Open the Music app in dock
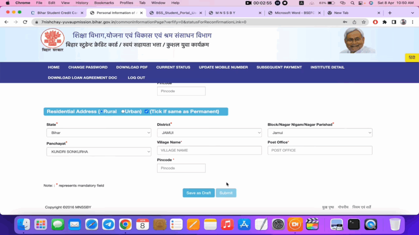The image size is (419, 235). pyautogui.click(x=227, y=224)
